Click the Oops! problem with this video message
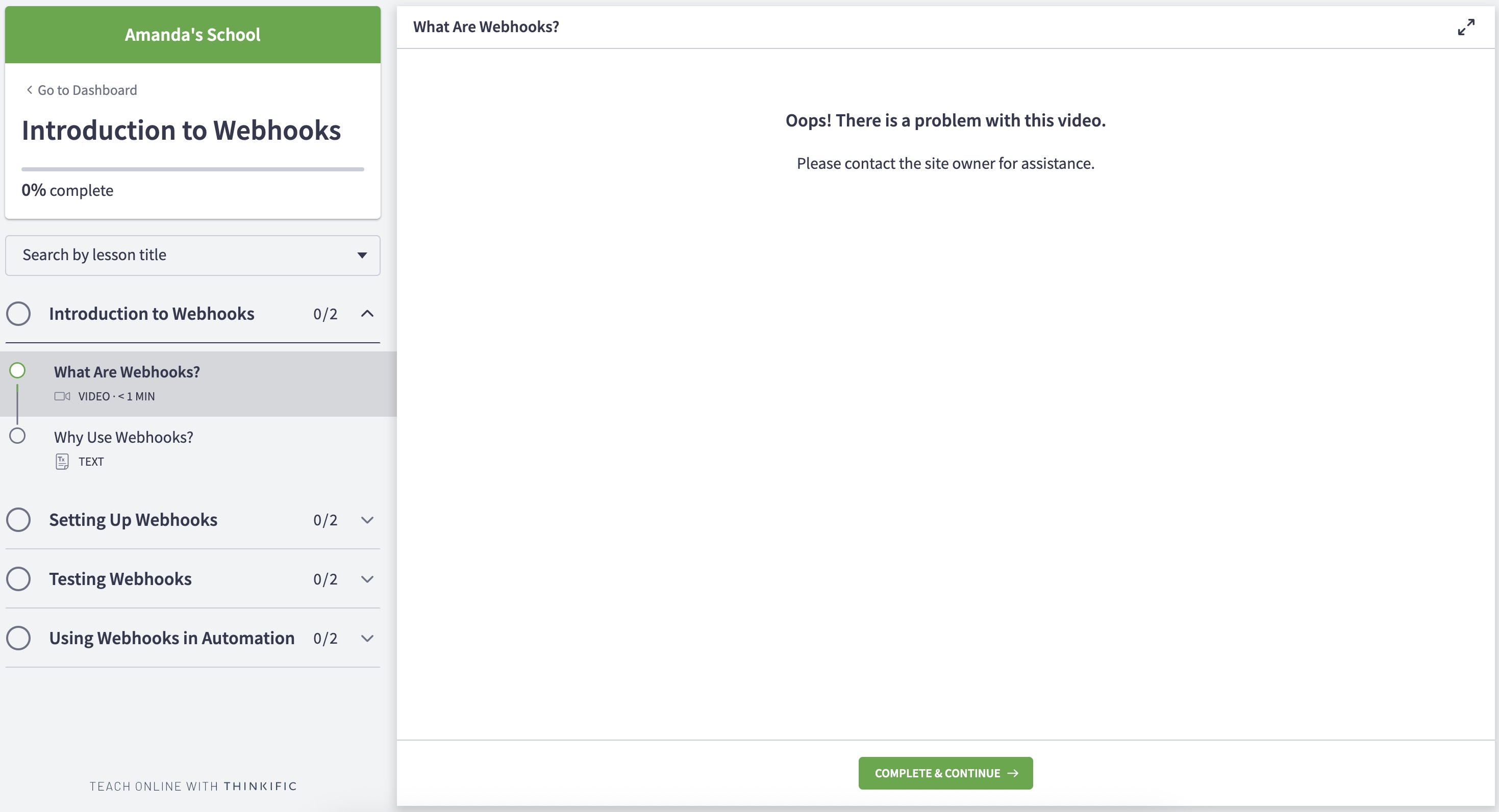This screenshot has height=812, width=1499. (945, 120)
